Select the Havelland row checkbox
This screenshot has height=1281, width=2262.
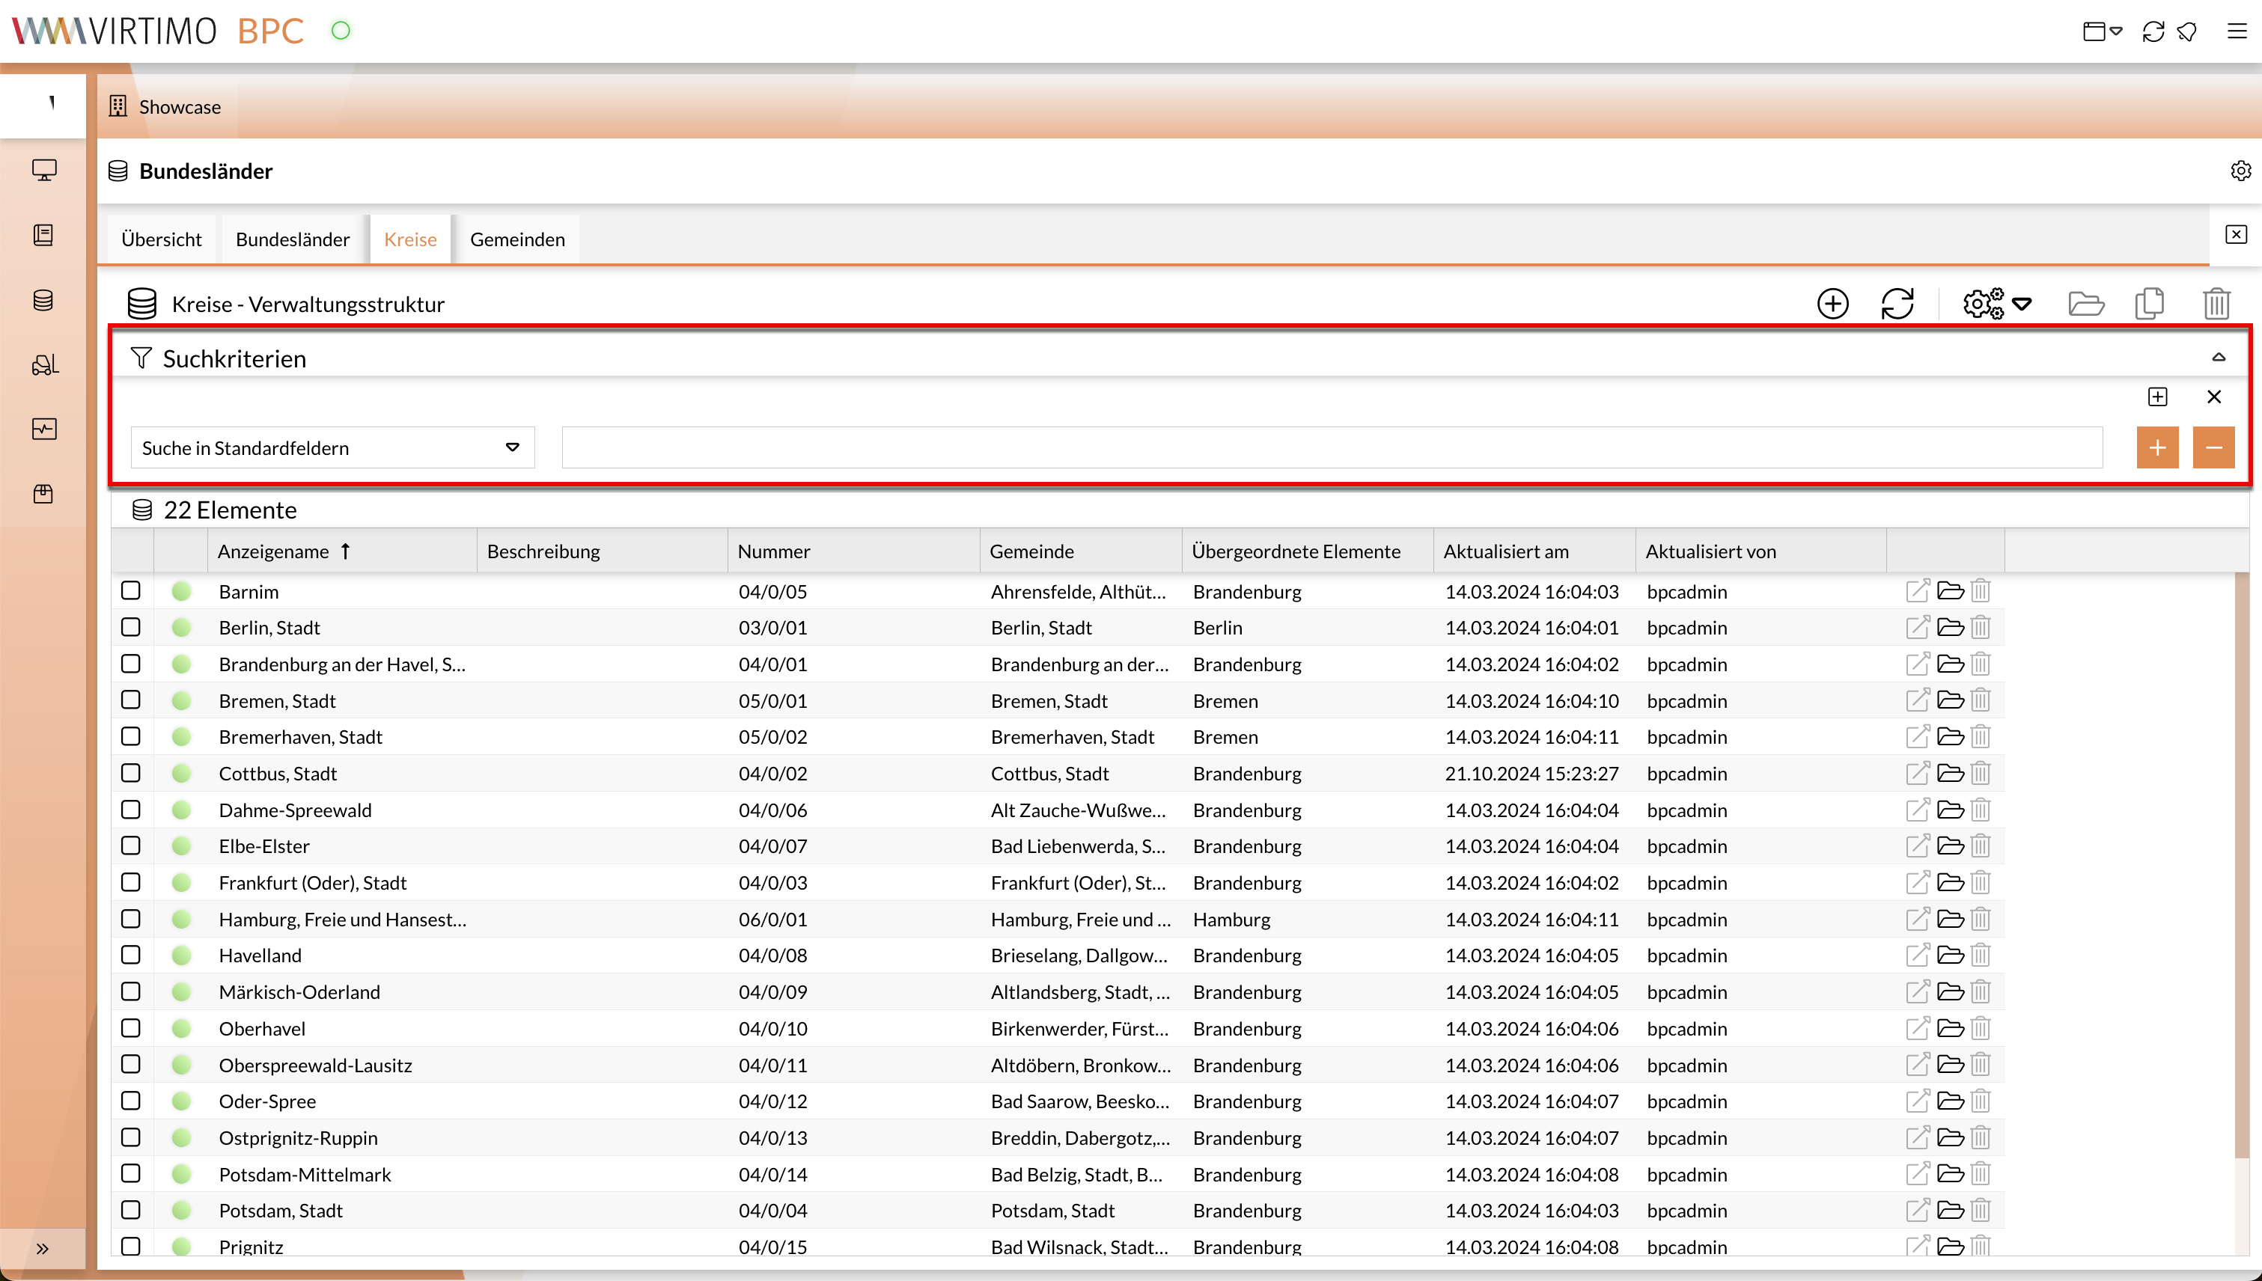tap(131, 955)
